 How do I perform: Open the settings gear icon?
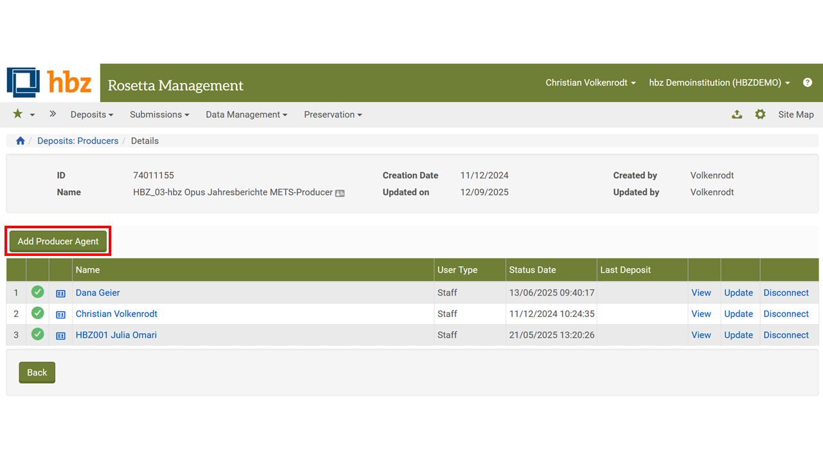(x=760, y=114)
